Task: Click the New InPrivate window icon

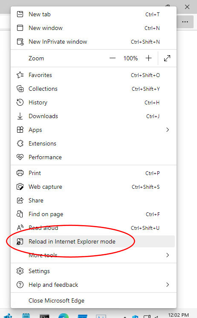Action: [x=20, y=42]
